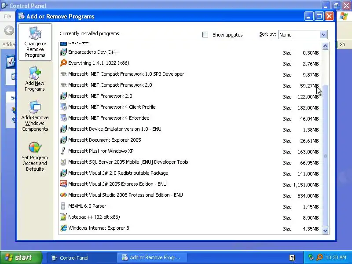This screenshot has height=264, width=352.
Task: Select Microsoft .NET Compact Framework 1.0 SP3 Developer
Action: pyautogui.click(x=191, y=74)
